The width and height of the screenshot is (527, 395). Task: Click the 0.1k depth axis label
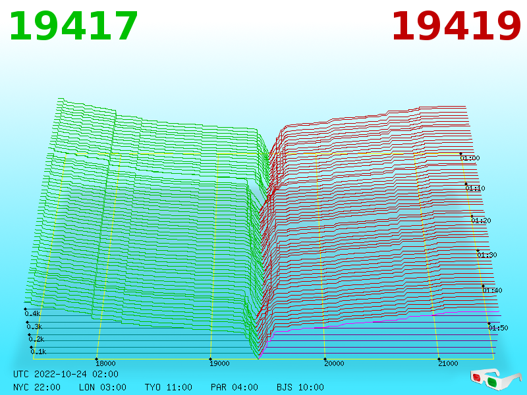click(x=38, y=352)
